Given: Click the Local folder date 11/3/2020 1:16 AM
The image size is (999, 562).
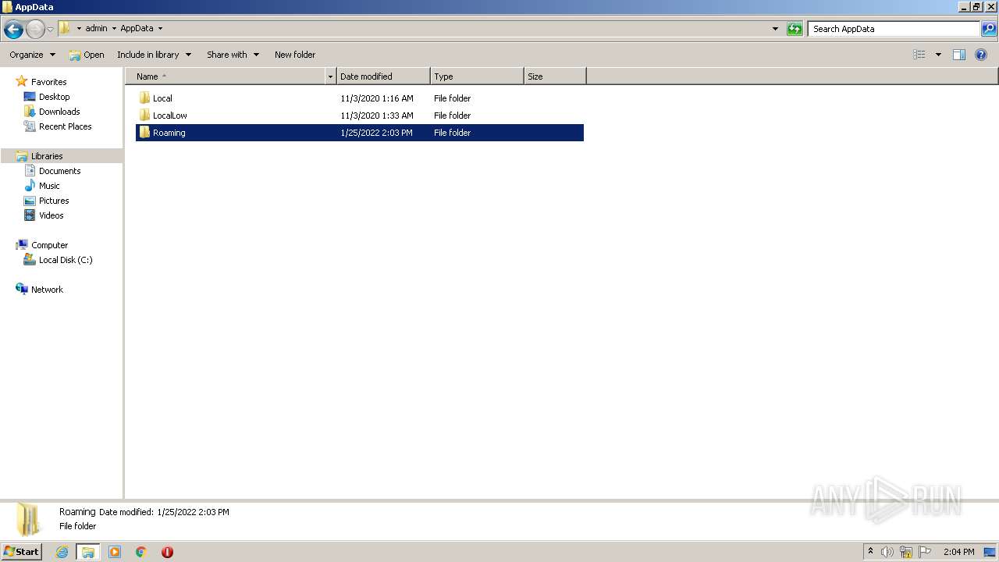Looking at the screenshot, I should [377, 98].
